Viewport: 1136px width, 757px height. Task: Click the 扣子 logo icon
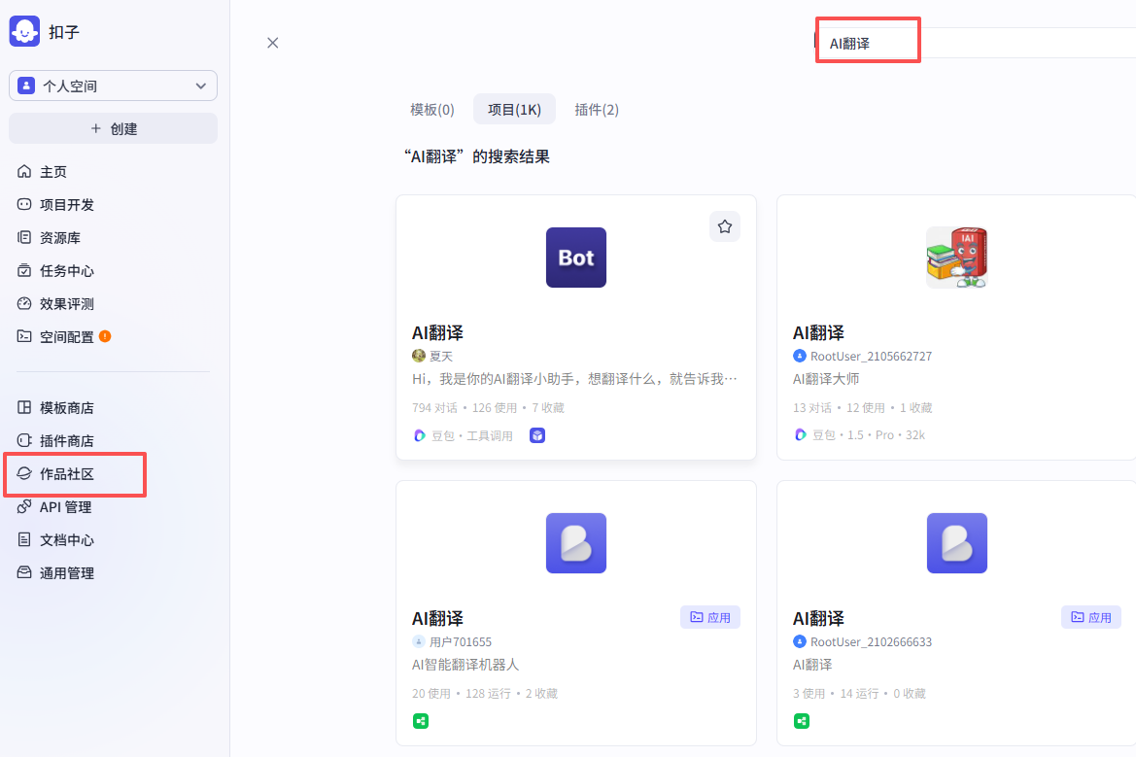(x=23, y=31)
